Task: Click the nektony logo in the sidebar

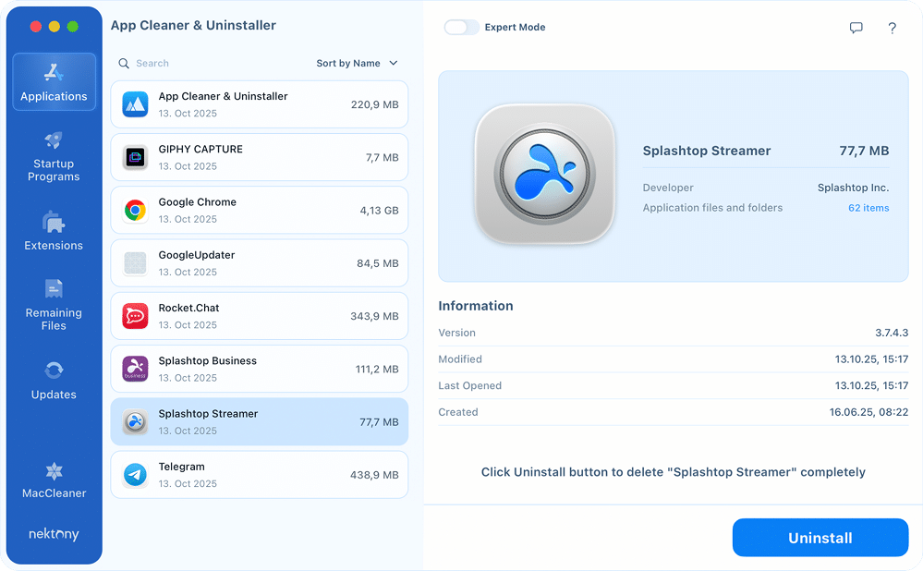Action: (x=54, y=535)
